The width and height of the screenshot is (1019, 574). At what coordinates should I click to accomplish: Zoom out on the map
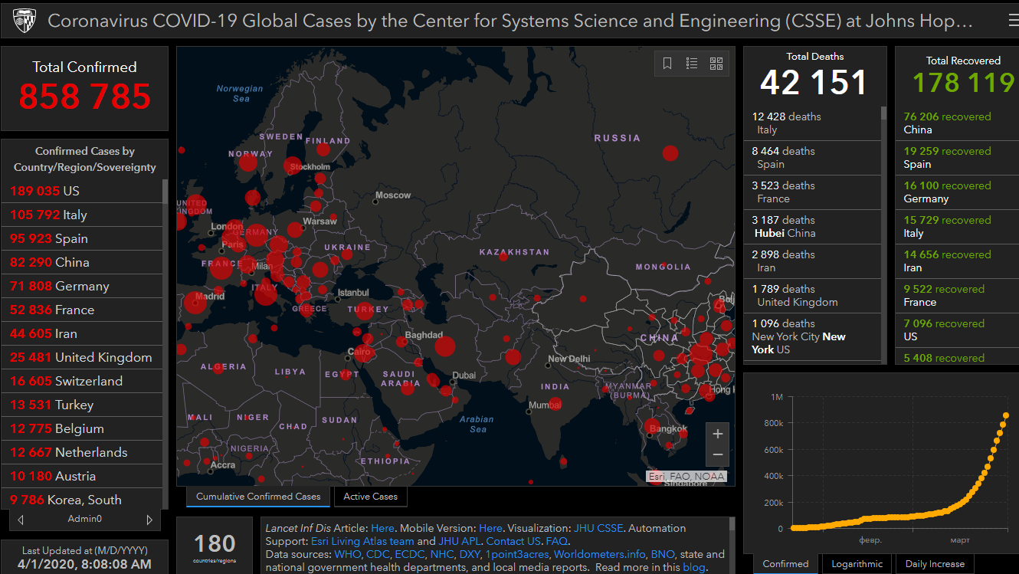click(x=717, y=454)
